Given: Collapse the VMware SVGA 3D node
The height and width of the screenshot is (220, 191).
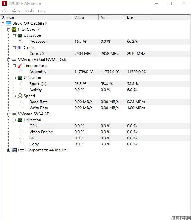Looking at the screenshot, I should pos(8,114).
